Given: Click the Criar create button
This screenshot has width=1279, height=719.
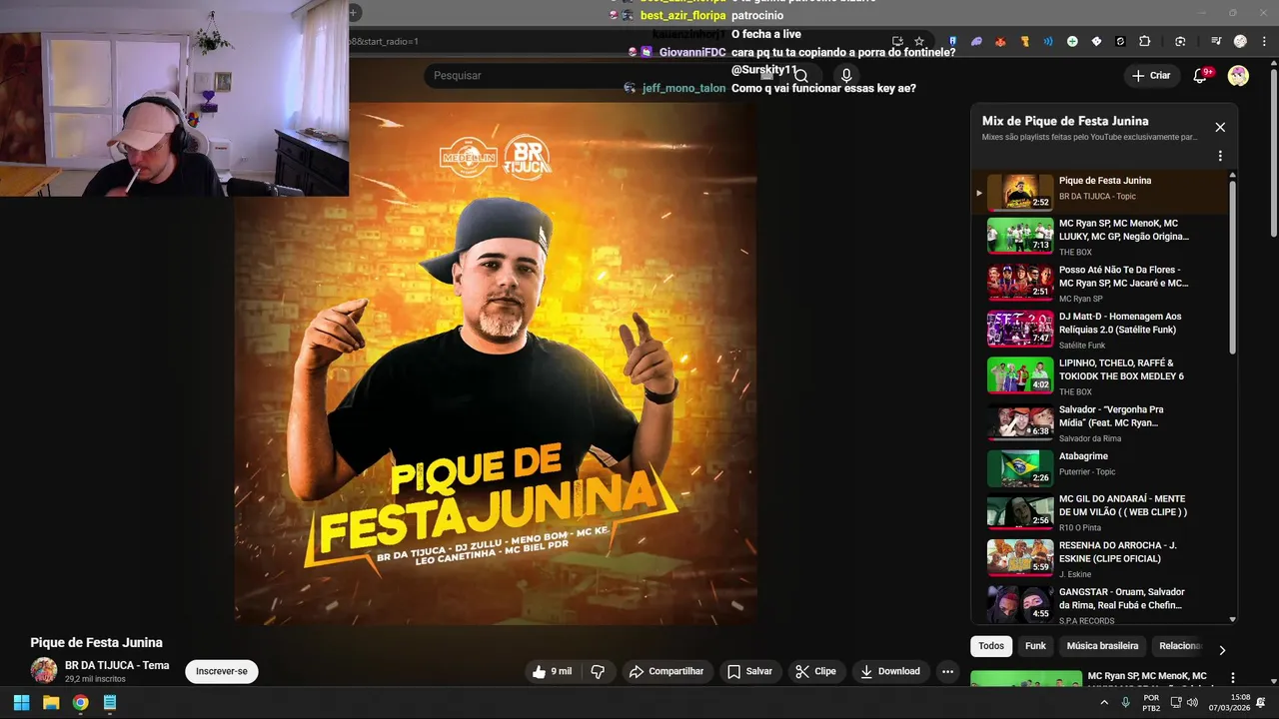Looking at the screenshot, I should pos(1150,76).
